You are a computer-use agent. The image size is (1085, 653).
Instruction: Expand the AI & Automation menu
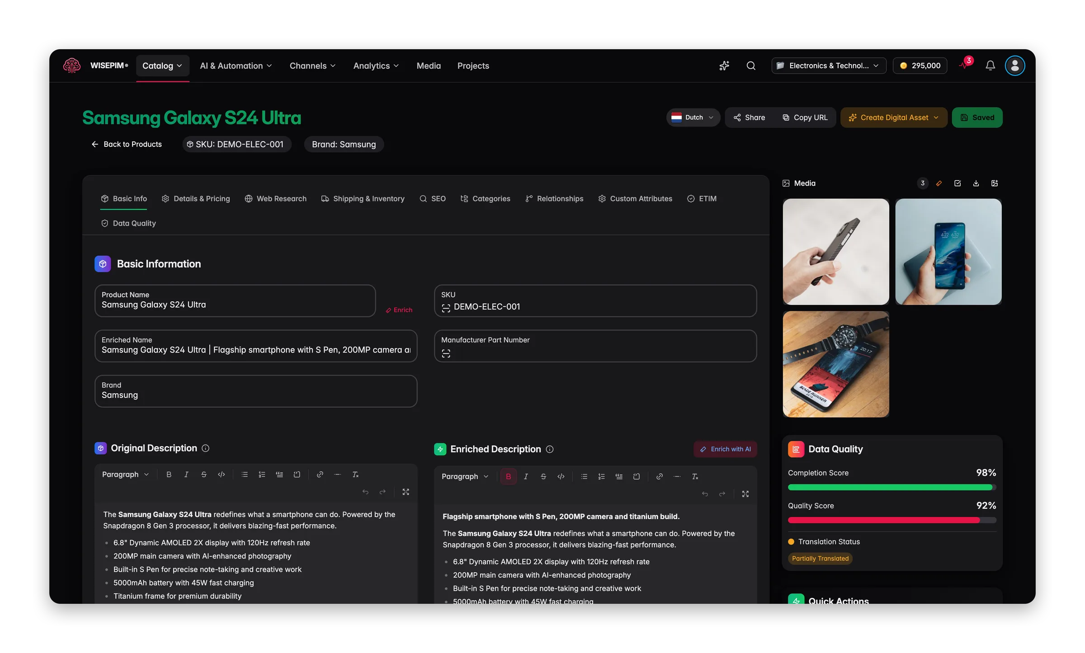236,66
